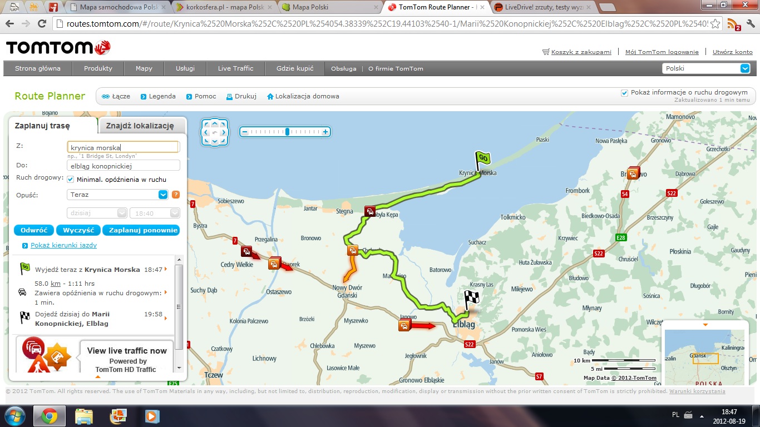Click the shopping cart icon in the header

(x=546, y=52)
